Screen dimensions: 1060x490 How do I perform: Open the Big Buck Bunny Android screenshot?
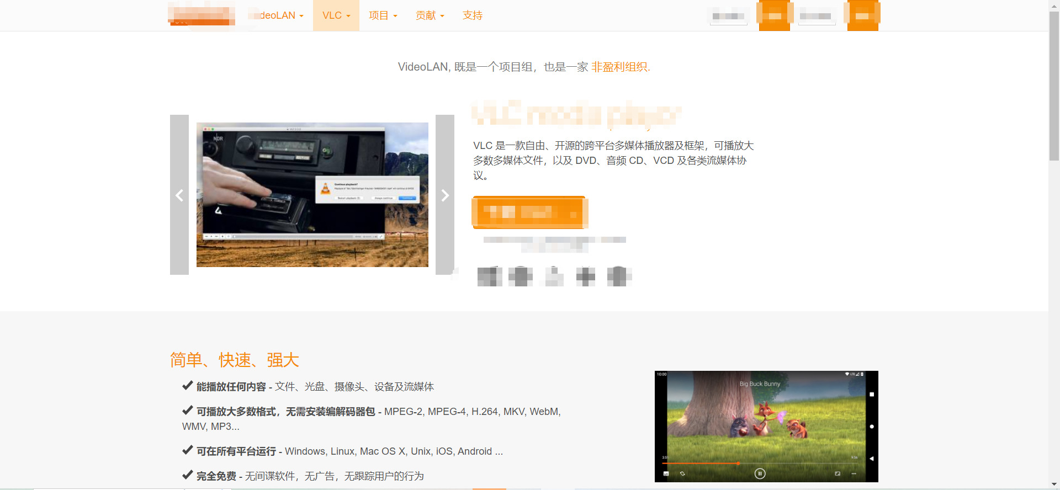tap(766, 427)
